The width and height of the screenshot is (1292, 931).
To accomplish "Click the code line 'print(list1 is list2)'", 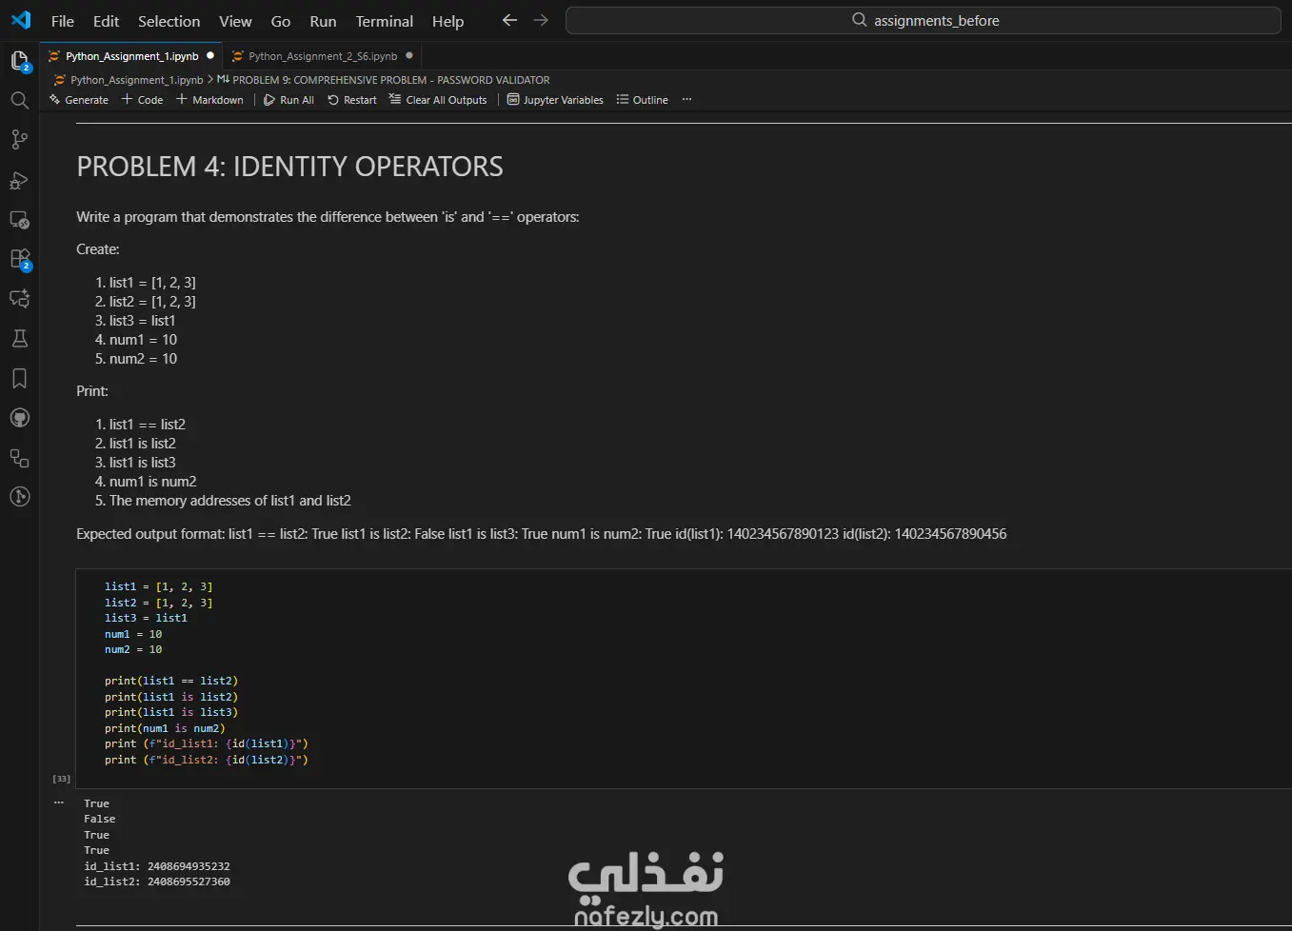I will (x=171, y=697).
